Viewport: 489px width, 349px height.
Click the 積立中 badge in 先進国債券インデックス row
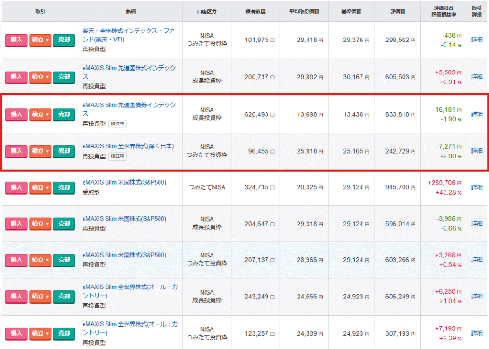117,124
